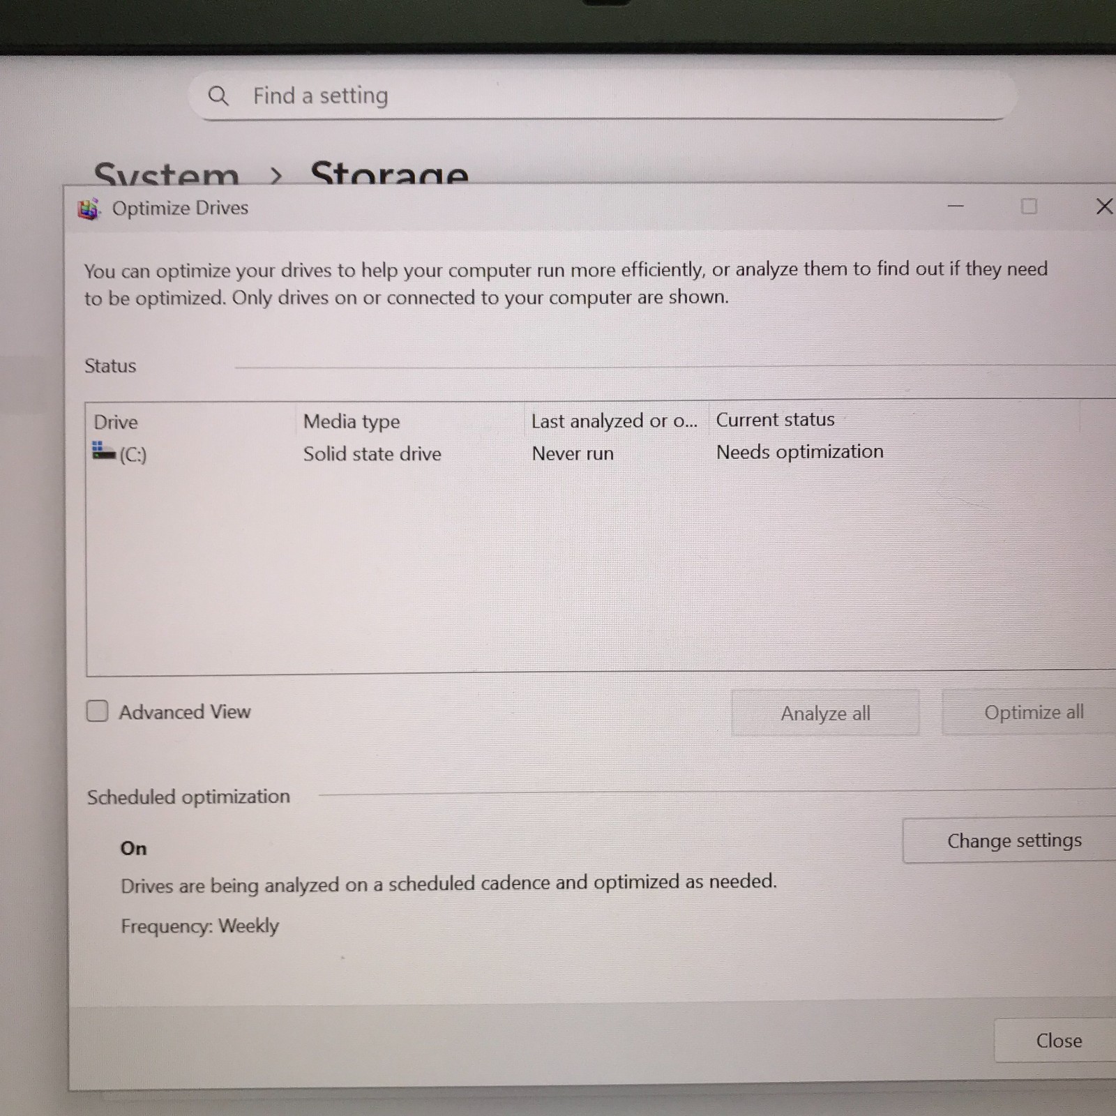Select the C: drive icon in list
Image resolution: width=1116 pixels, height=1116 pixels.
tap(104, 451)
